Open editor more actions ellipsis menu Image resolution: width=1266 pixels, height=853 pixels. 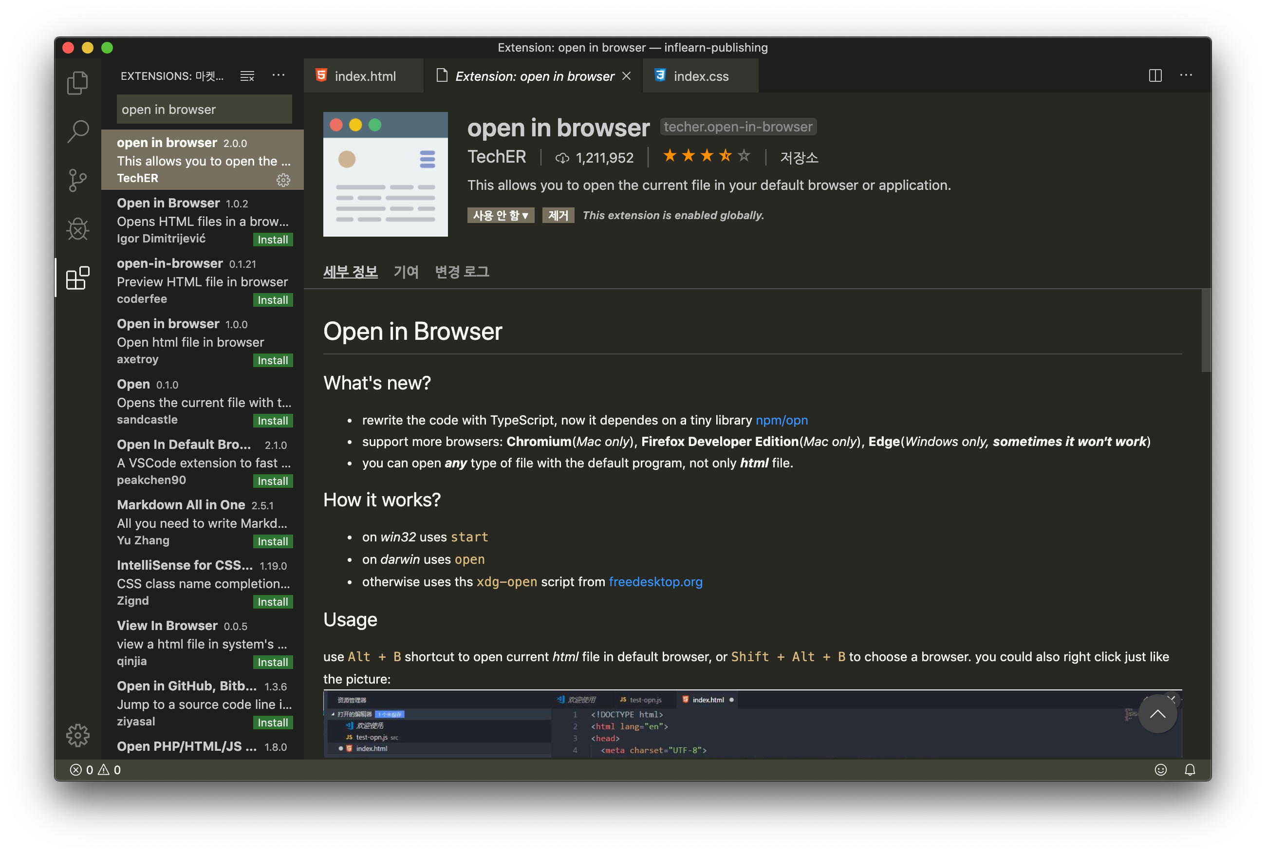click(x=1186, y=75)
